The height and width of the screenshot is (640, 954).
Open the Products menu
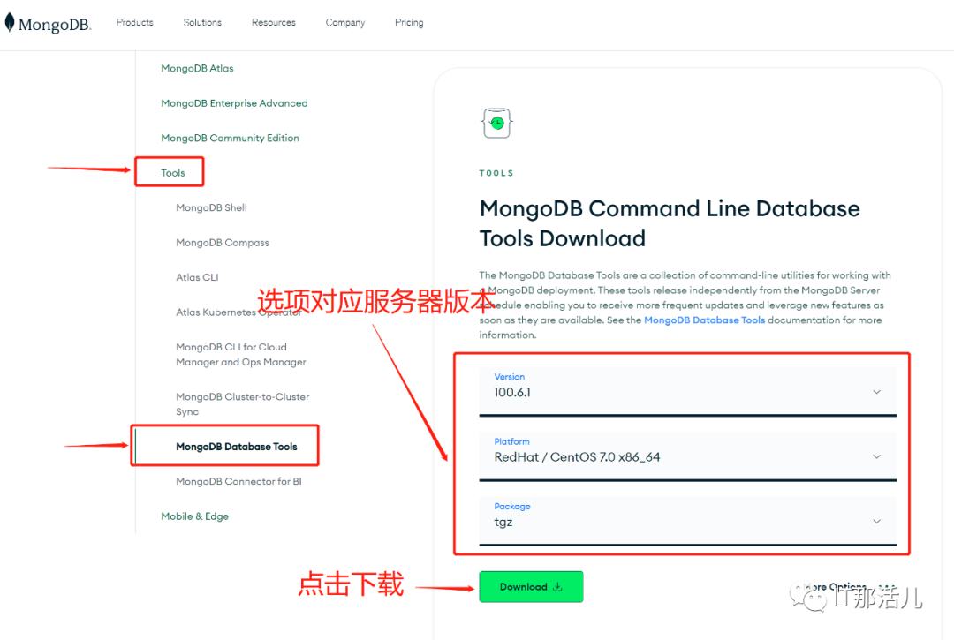pos(134,22)
